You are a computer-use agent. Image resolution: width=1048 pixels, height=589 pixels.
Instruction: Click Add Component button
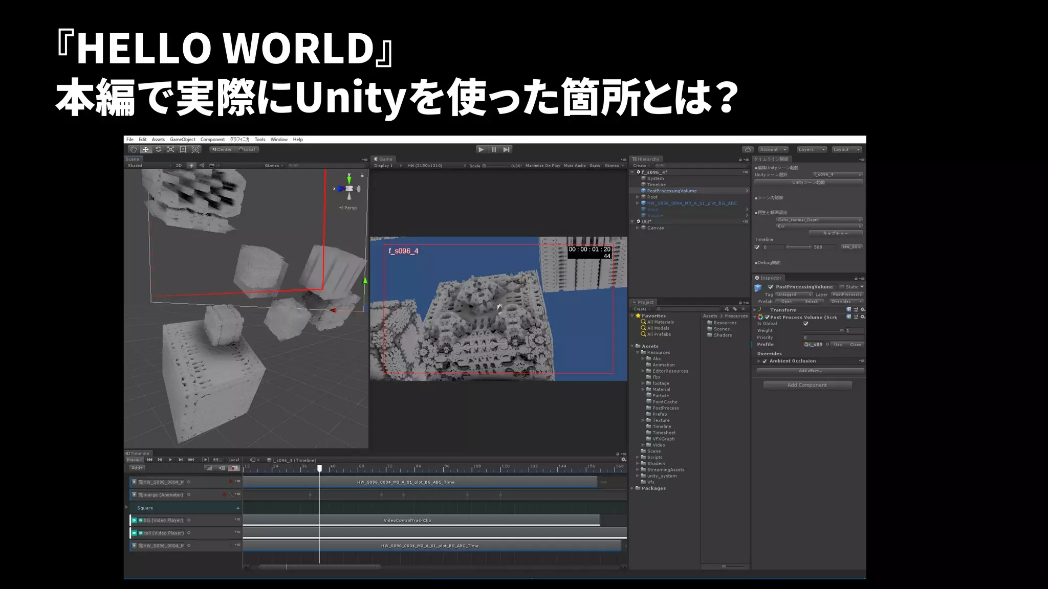(807, 385)
